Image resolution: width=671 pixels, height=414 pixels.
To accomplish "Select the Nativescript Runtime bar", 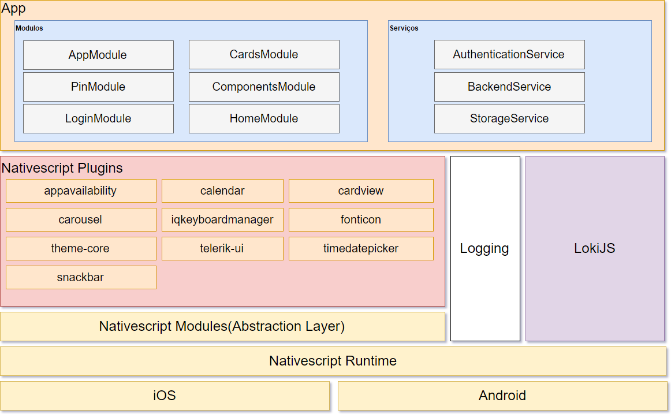I will pyautogui.click(x=333, y=361).
